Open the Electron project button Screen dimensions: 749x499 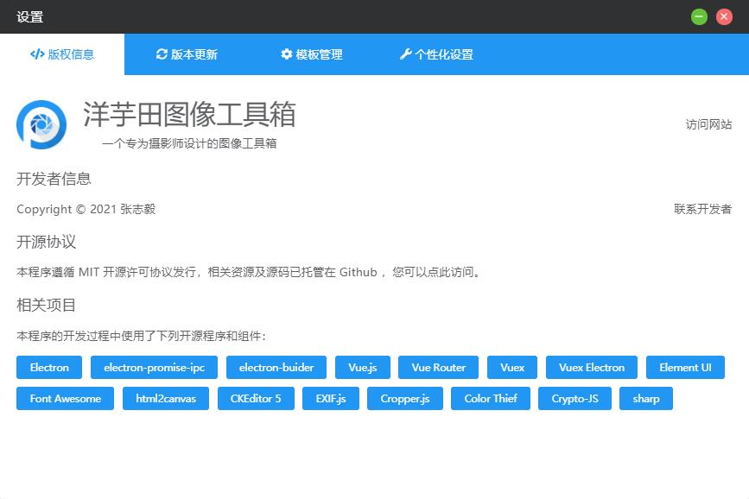(x=49, y=367)
